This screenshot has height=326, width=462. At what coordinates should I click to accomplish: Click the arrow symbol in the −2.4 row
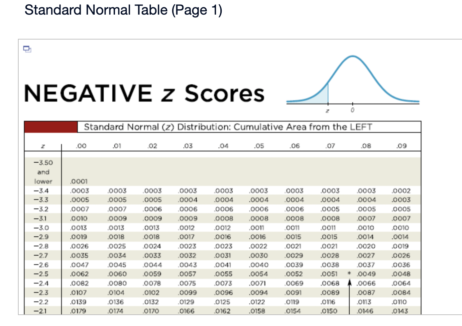(349, 283)
